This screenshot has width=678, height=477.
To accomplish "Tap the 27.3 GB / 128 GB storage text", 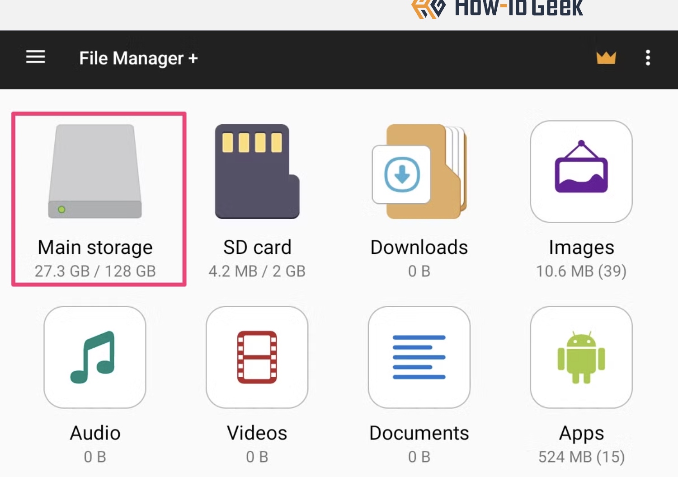I will (95, 271).
